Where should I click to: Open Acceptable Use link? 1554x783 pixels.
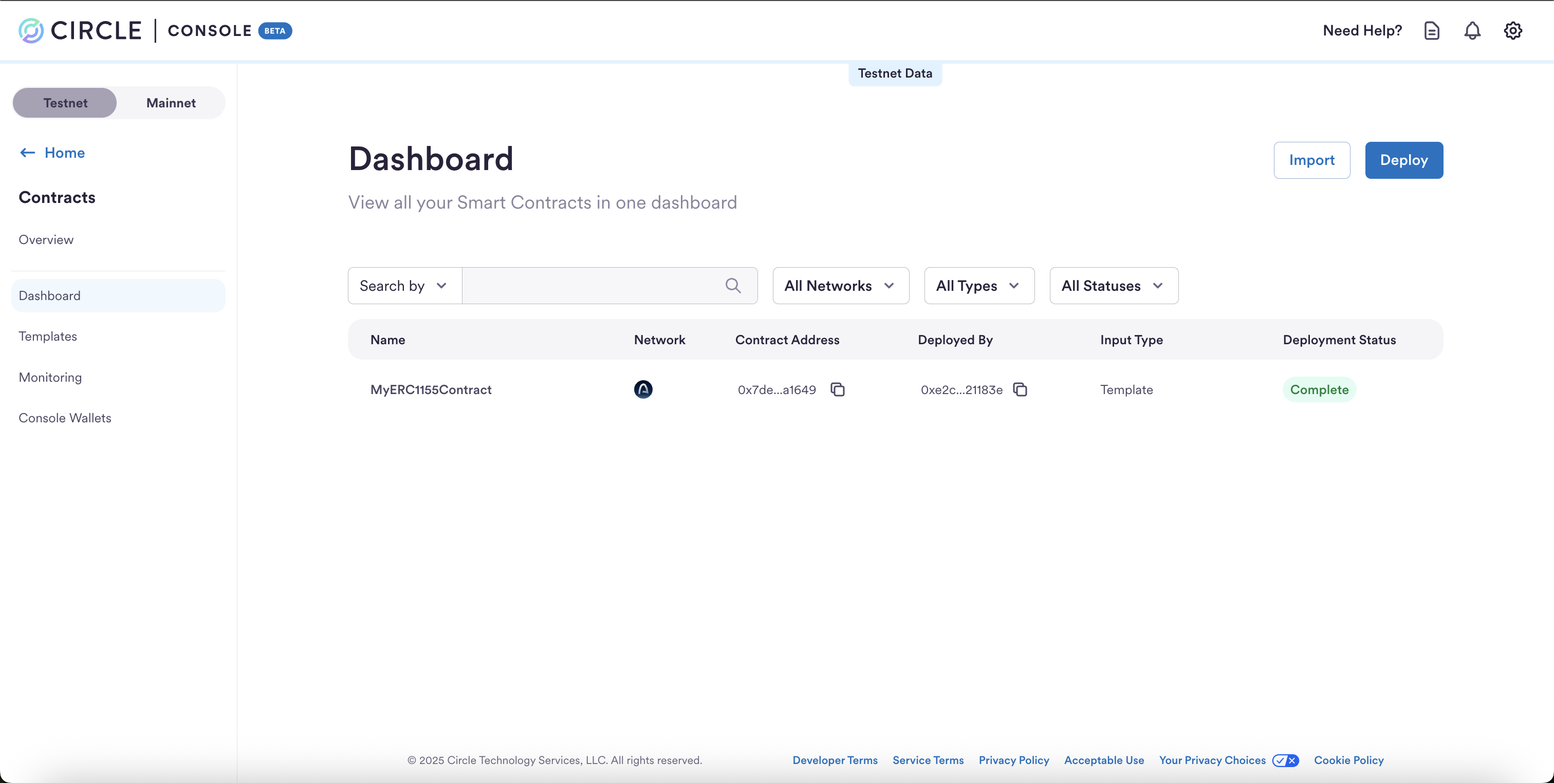(1104, 760)
